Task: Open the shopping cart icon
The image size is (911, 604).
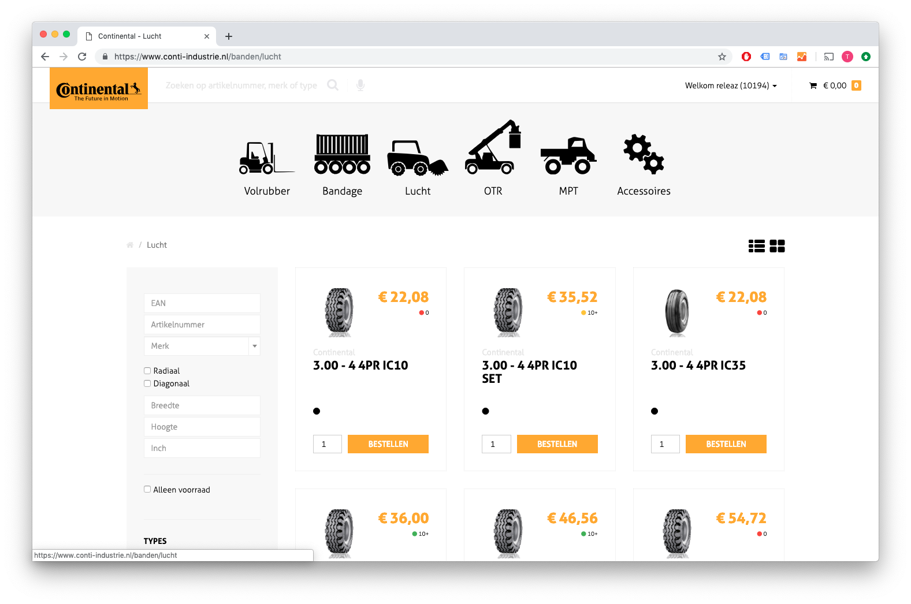Action: click(813, 85)
